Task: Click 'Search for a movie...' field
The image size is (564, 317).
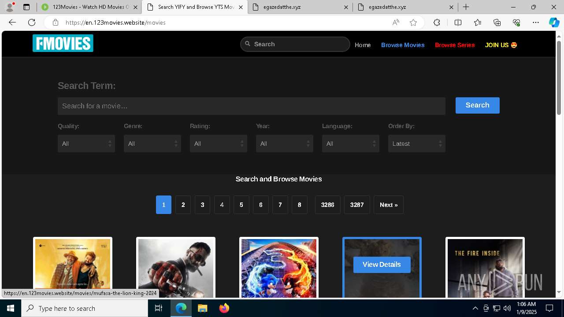Action: (x=252, y=106)
